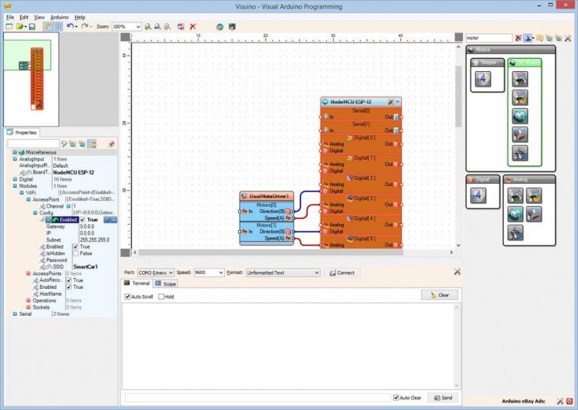Image resolution: width=578 pixels, height=410 pixels.
Task: Click the Zoom In magnifier icon
Action: (148, 26)
